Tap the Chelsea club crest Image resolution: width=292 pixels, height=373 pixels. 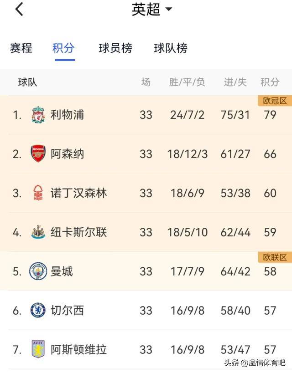[x=38, y=311]
